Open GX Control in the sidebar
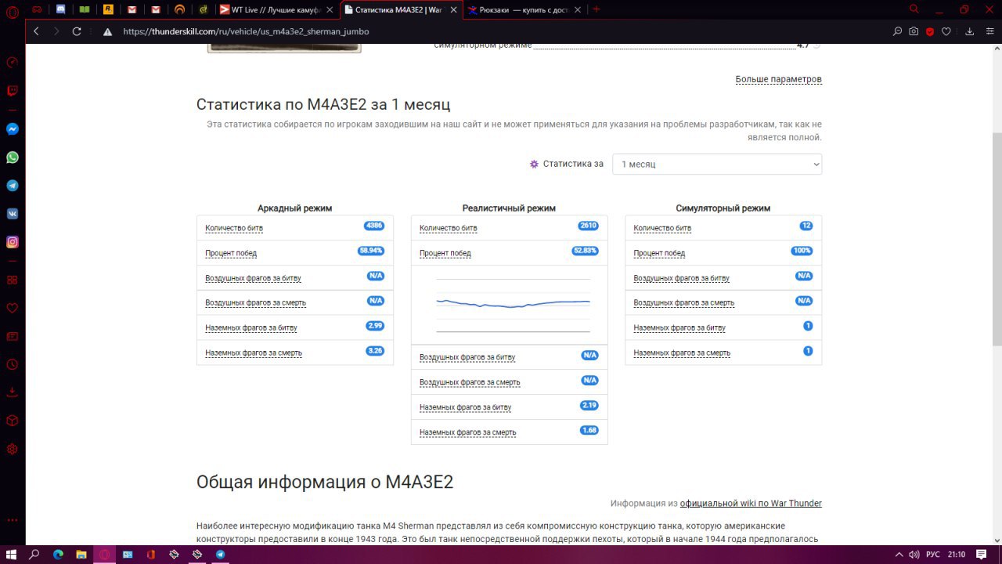The image size is (1002, 564). coord(13,63)
